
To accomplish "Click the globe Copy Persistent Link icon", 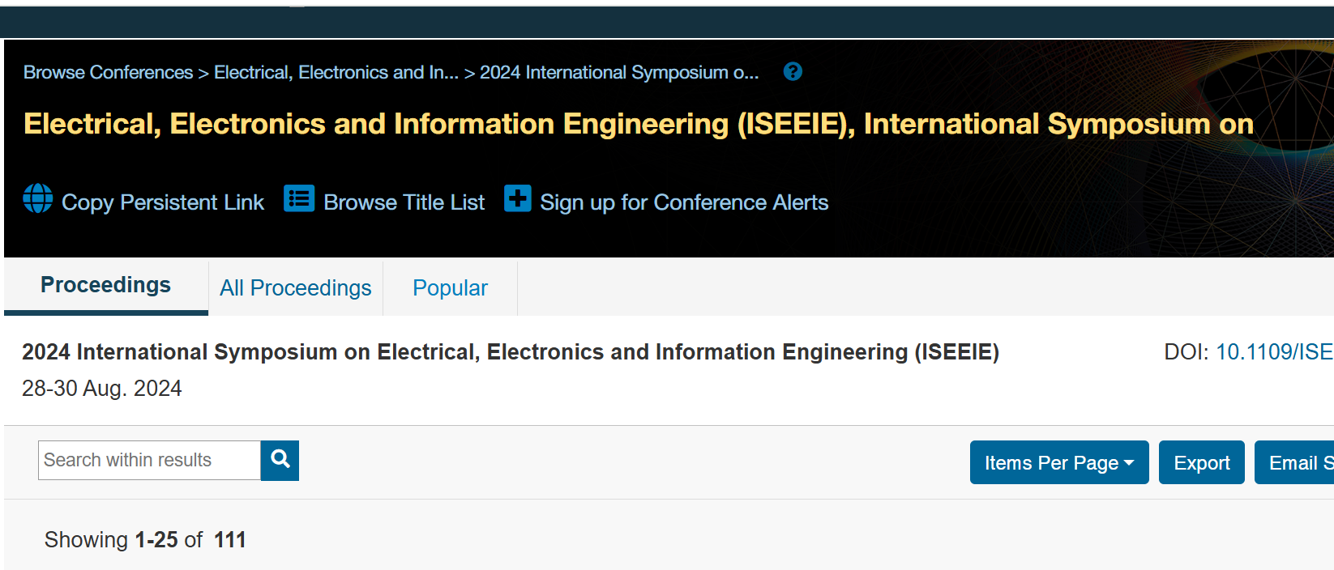I will click(x=38, y=198).
